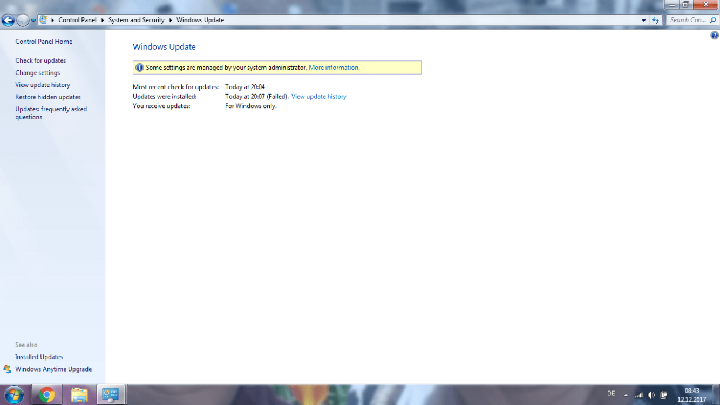Screen dimensions: 720x405
Task: Expand the arrow after Control Panel breadcrumb
Action: coord(103,20)
